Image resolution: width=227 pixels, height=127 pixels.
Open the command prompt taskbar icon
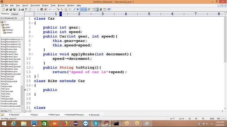(x=116, y=123)
